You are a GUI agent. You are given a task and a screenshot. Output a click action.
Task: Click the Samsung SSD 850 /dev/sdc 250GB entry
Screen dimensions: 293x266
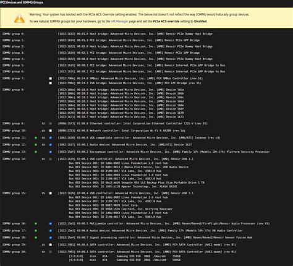[125, 256]
